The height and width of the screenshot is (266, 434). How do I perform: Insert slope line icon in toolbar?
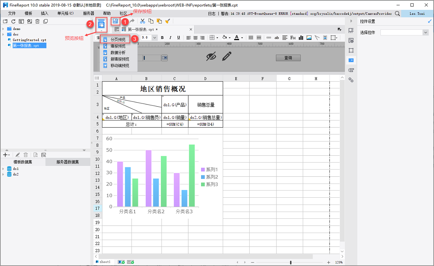pyautogui.click(x=317, y=38)
